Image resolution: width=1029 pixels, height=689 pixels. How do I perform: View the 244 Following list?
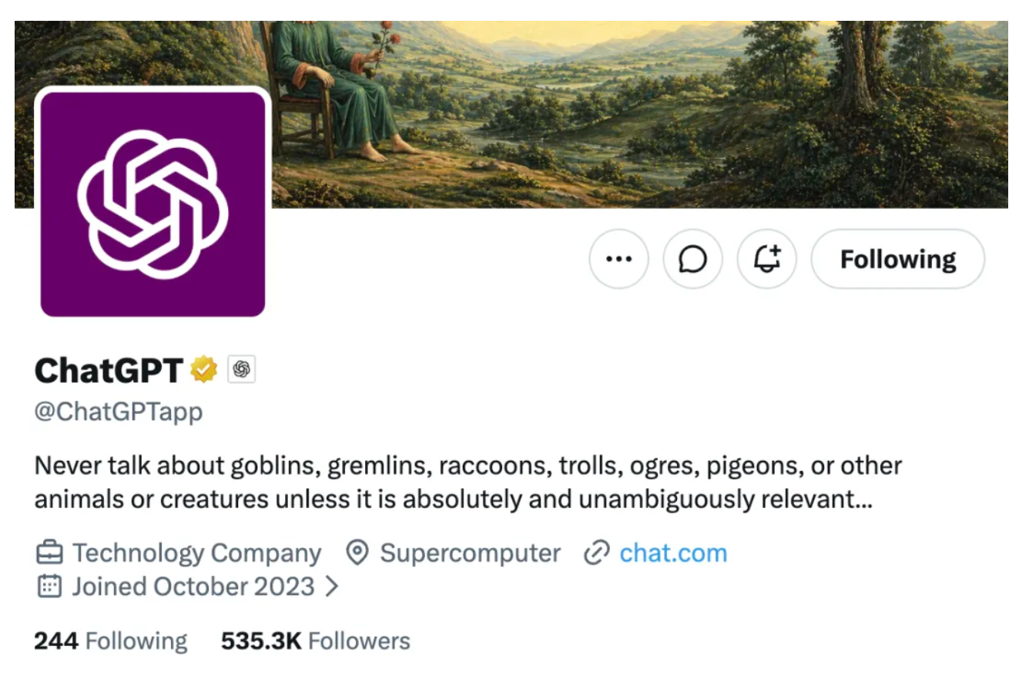click(111, 641)
